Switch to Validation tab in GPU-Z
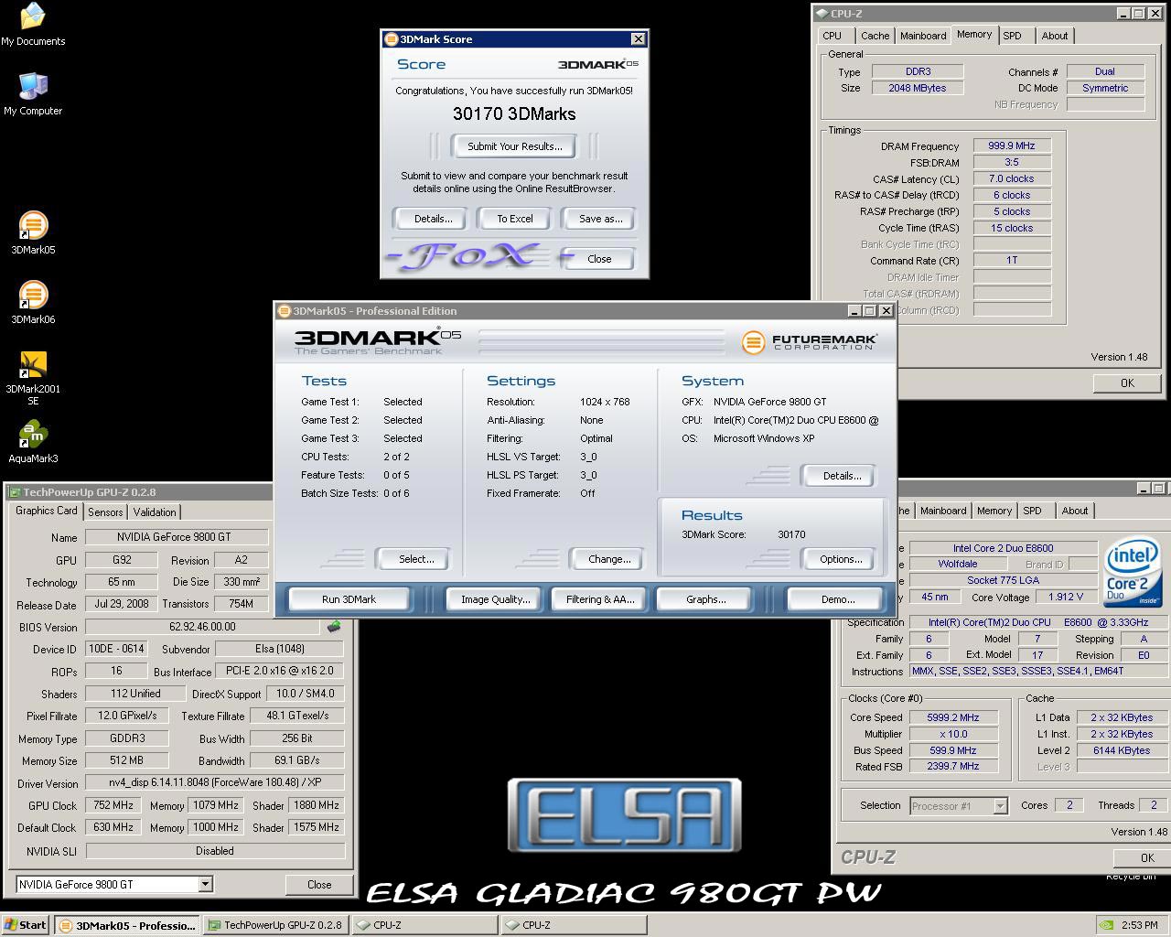 coord(155,512)
